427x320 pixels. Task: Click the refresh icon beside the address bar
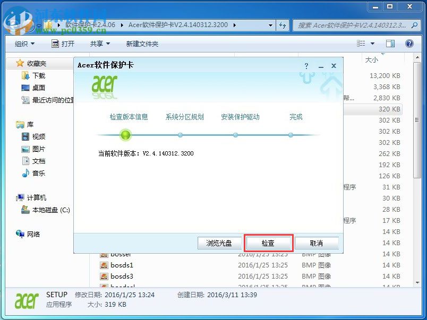tap(283, 24)
